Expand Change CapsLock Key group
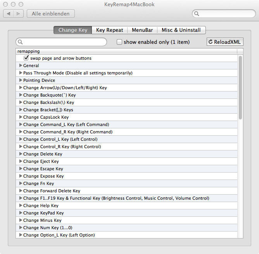Screen dimensions: 259x254 (21, 117)
